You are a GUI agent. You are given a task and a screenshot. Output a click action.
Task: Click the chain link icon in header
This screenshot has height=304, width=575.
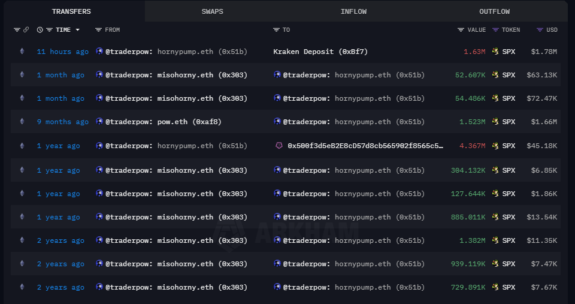click(x=26, y=30)
